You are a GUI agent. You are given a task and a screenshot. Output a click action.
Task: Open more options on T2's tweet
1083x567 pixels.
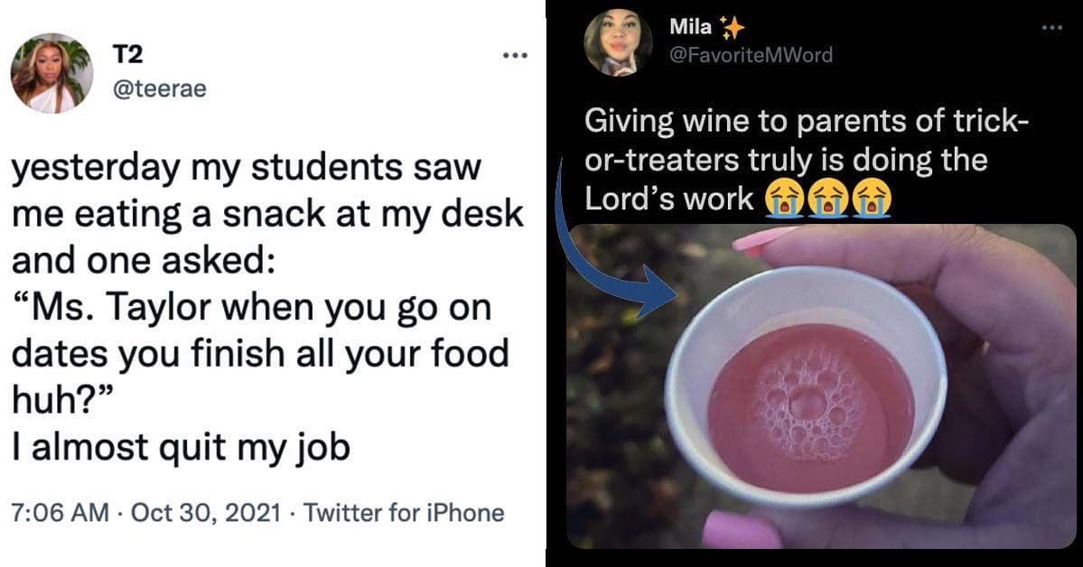click(x=514, y=56)
